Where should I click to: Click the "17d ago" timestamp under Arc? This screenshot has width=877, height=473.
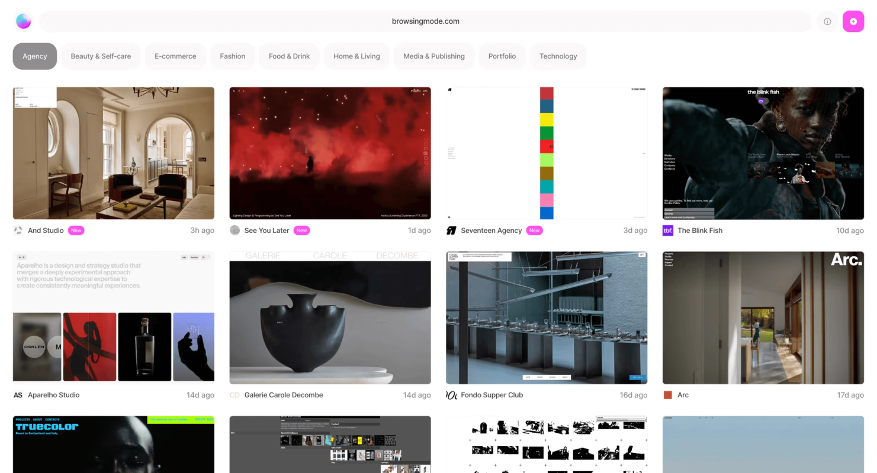[850, 395]
